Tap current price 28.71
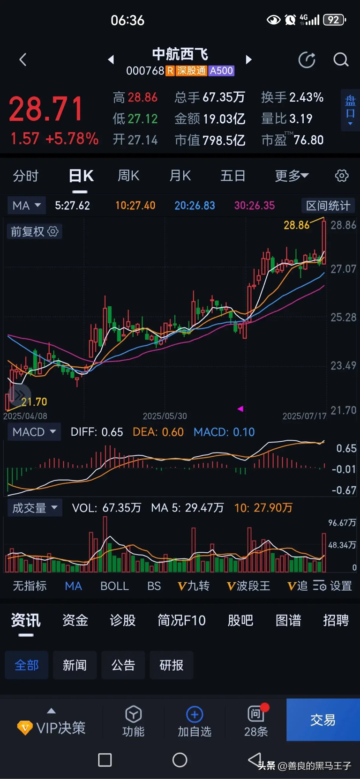Screen dimensions: 360x779 [x=46, y=110]
